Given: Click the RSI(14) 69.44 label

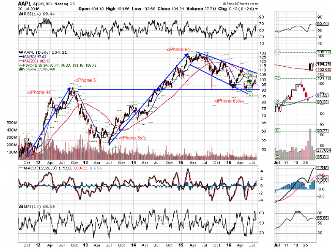Looking at the screenshot, I should click(39, 14).
